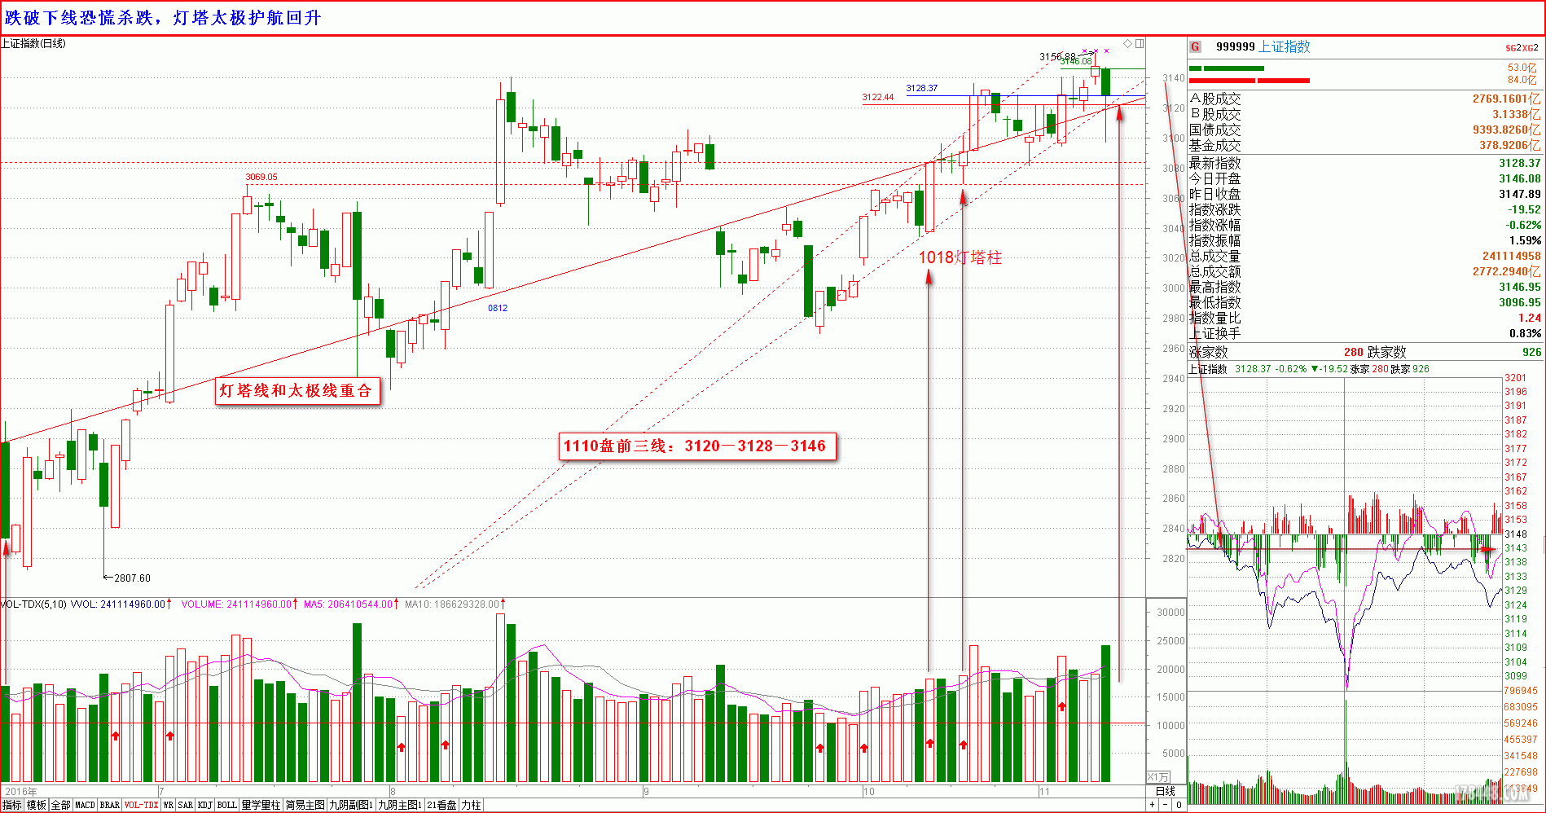Select the 全部 indicator tab

click(61, 805)
